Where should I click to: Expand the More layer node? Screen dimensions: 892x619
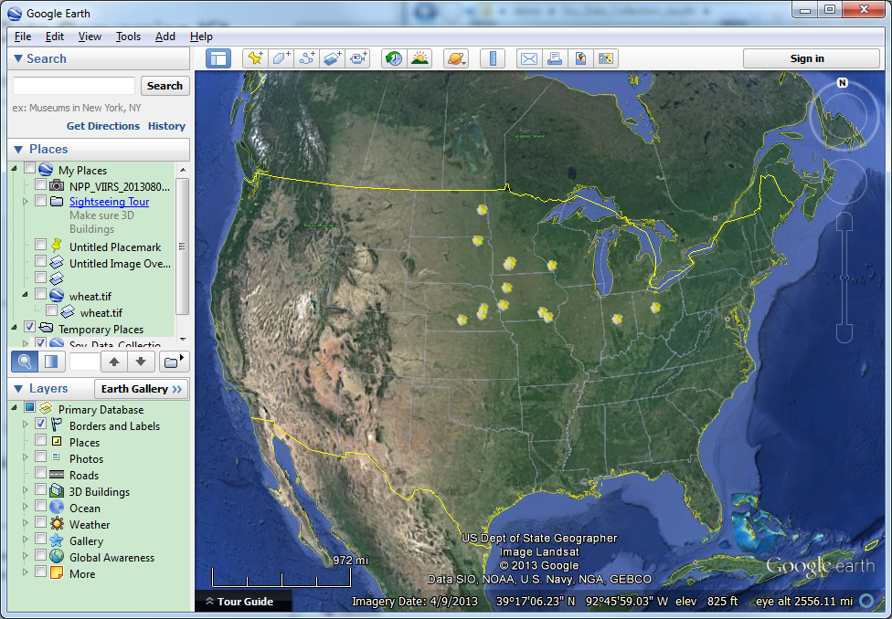[25, 573]
